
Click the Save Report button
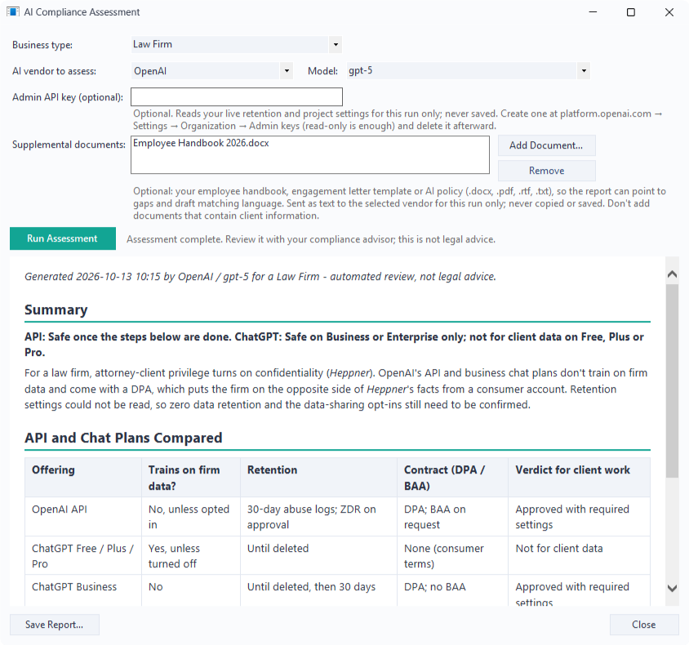coord(55,625)
